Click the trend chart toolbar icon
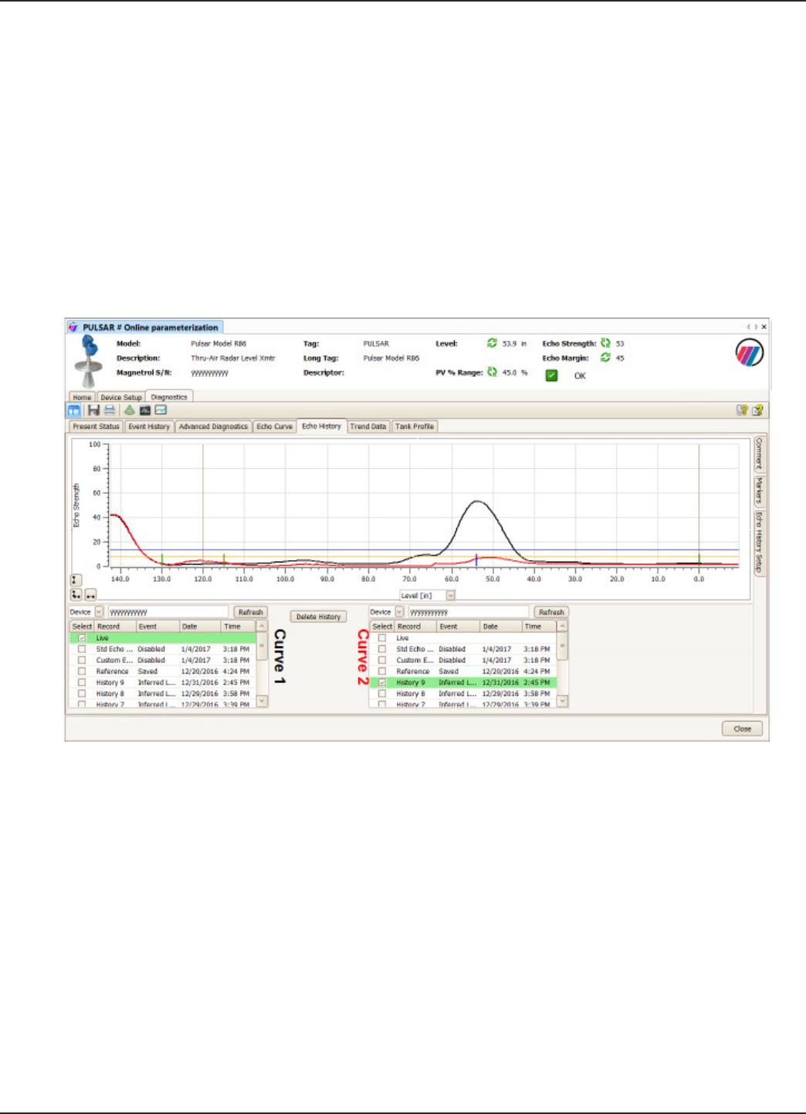 point(161,410)
